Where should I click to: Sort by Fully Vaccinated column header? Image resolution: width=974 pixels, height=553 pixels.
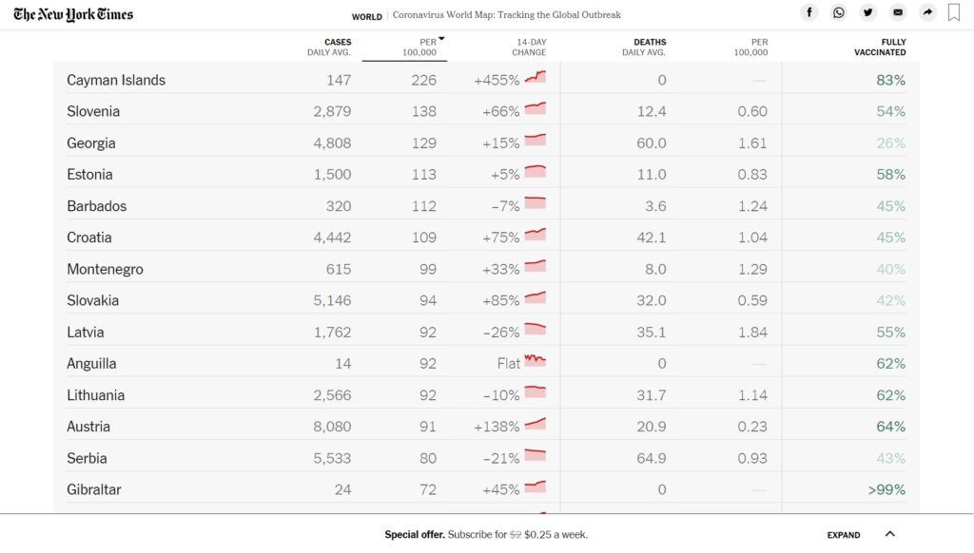coord(880,48)
